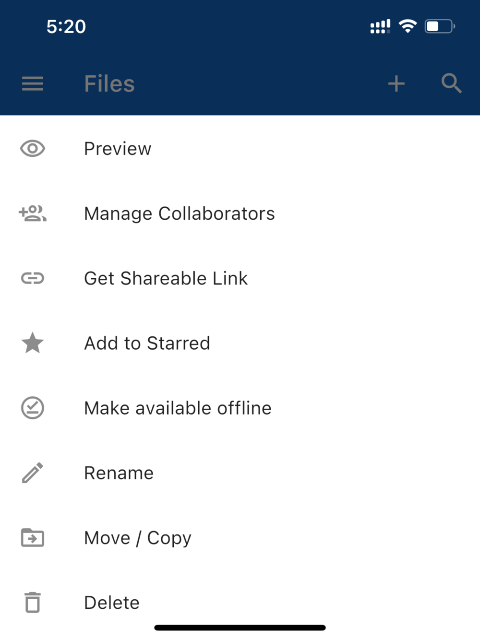The width and height of the screenshot is (480, 640).
Task: Tap the chain link icon
Action: point(33,278)
